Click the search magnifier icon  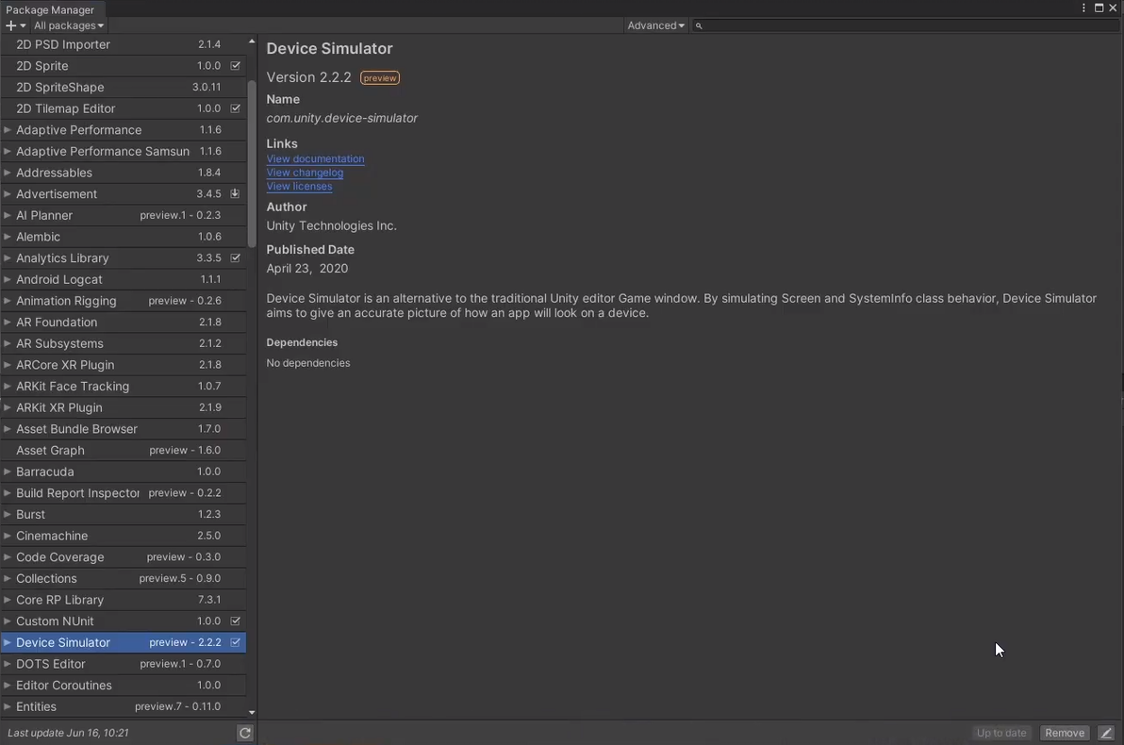click(x=699, y=25)
